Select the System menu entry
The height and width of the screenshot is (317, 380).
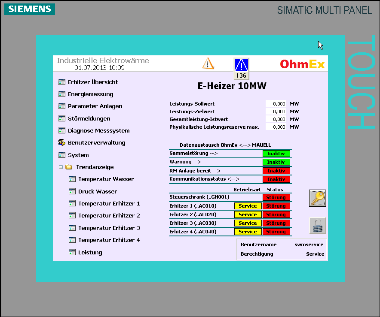[78, 155]
